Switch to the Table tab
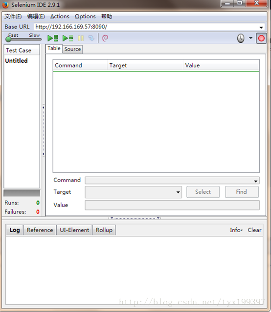Viewport: 271px width, 312px height. point(54,49)
